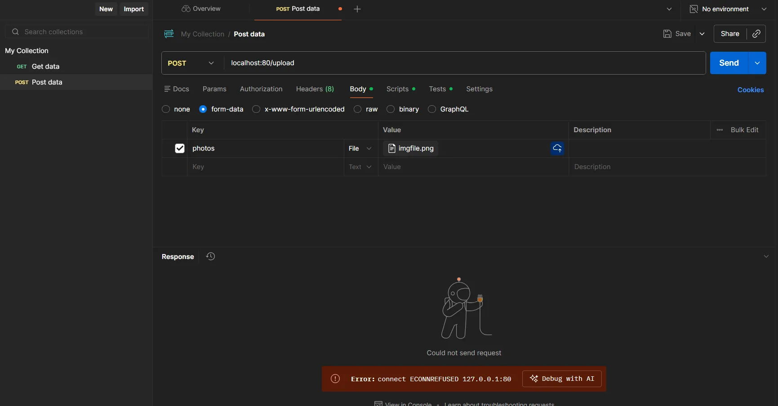Share the request
The width and height of the screenshot is (778, 406).
pos(730,34)
